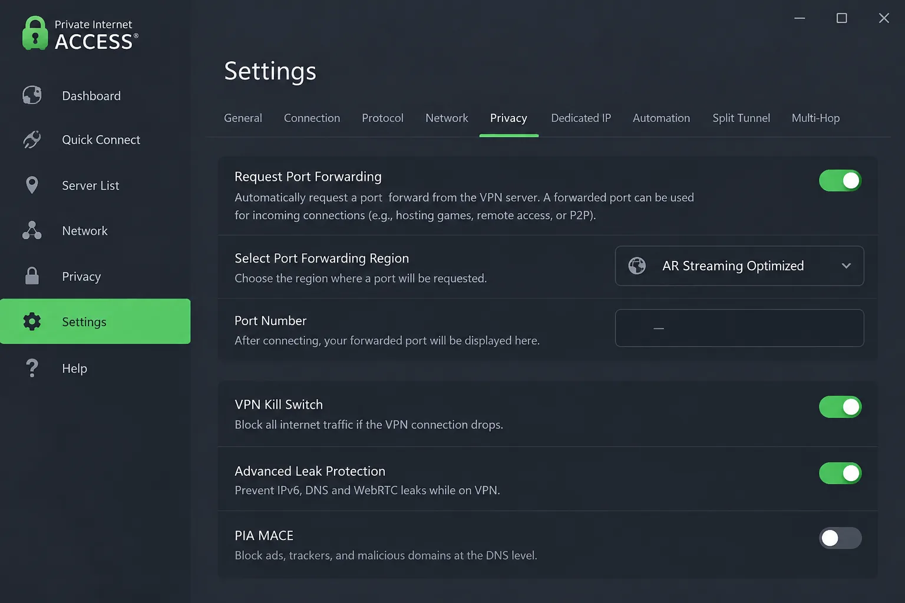Go to the Network settings tab
905x603 pixels.
pos(447,118)
